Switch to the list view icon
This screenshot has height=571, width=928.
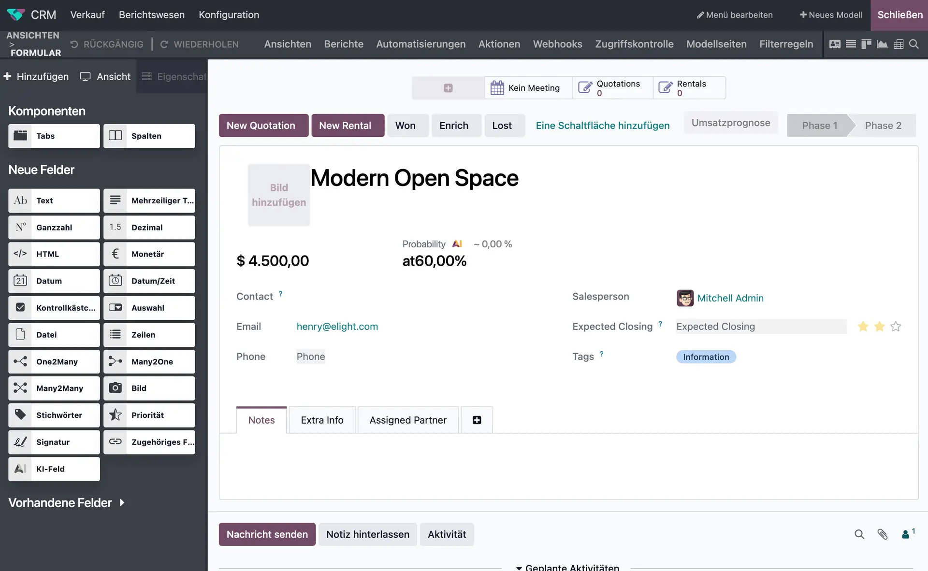pos(851,44)
